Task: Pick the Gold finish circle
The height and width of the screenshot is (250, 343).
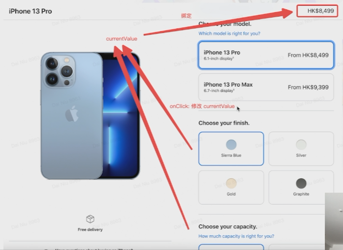Action: (x=231, y=183)
